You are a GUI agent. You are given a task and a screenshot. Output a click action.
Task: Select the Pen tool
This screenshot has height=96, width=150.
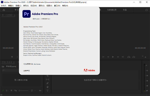click(x=47, y=83)
